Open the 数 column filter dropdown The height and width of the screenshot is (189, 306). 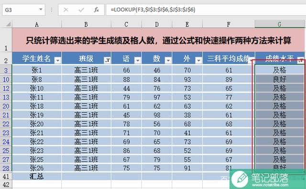pos(168,60)
